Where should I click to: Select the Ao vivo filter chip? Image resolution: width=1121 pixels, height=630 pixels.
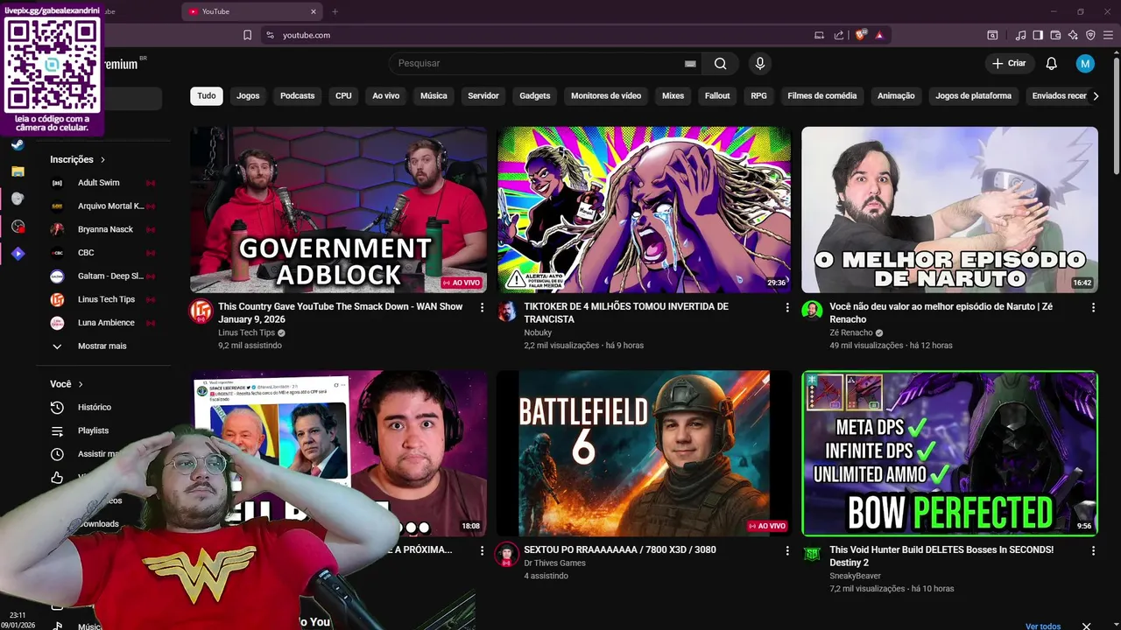click(x=385, y=95)
